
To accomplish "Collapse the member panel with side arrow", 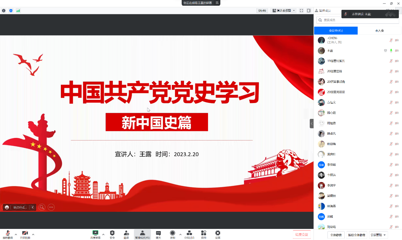I will (x=312, y=123).
